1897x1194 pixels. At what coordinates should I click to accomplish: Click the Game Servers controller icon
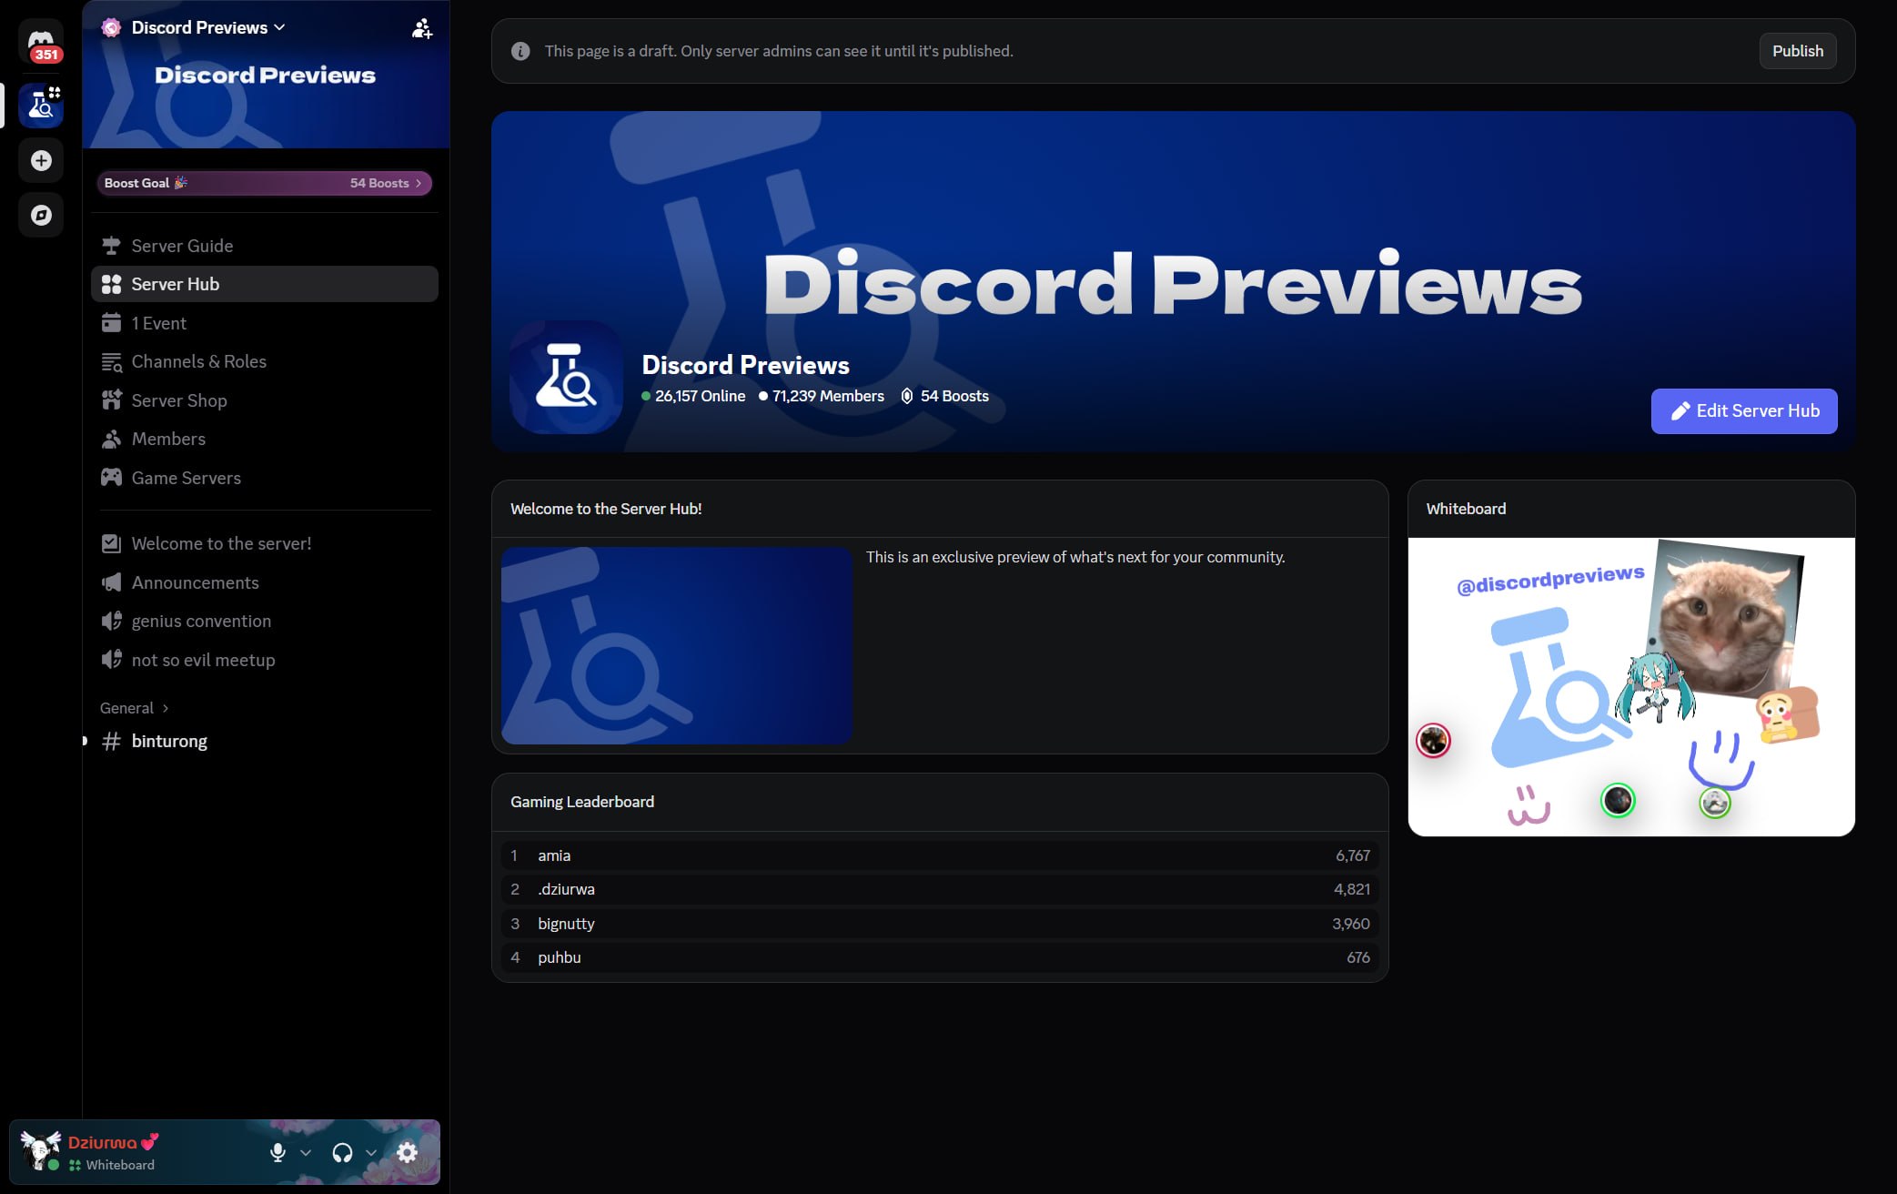111,477
